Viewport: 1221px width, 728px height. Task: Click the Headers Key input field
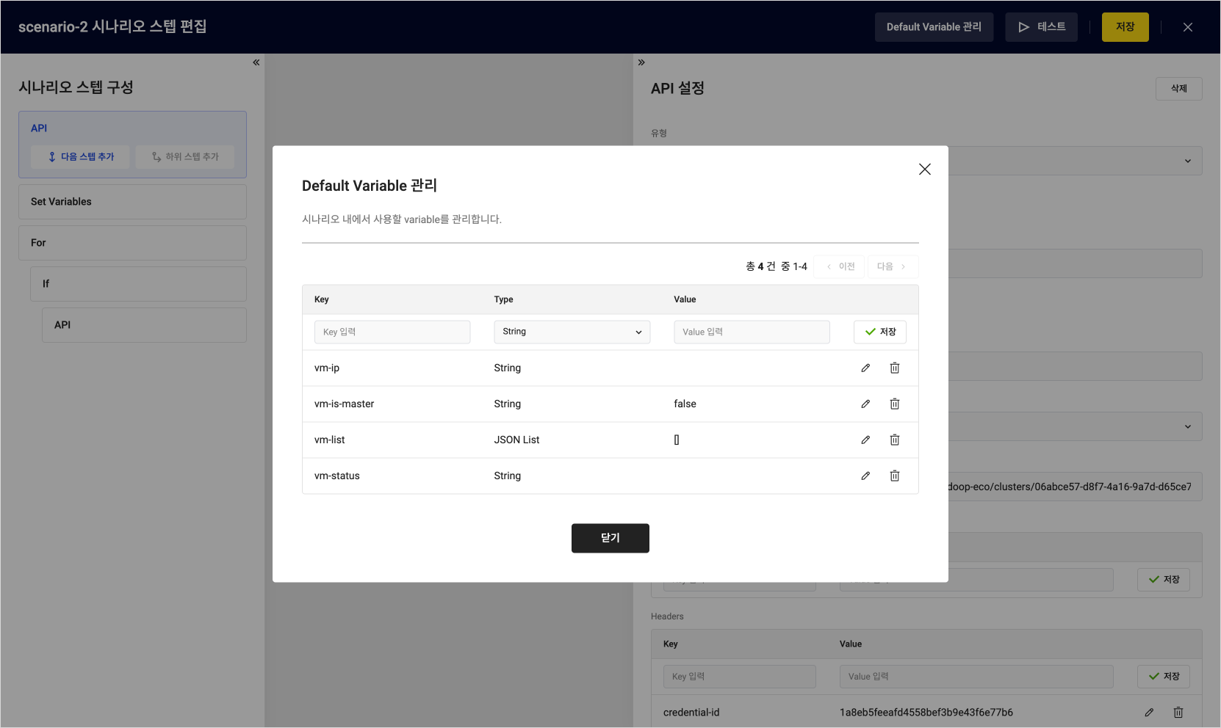[739, 677]
